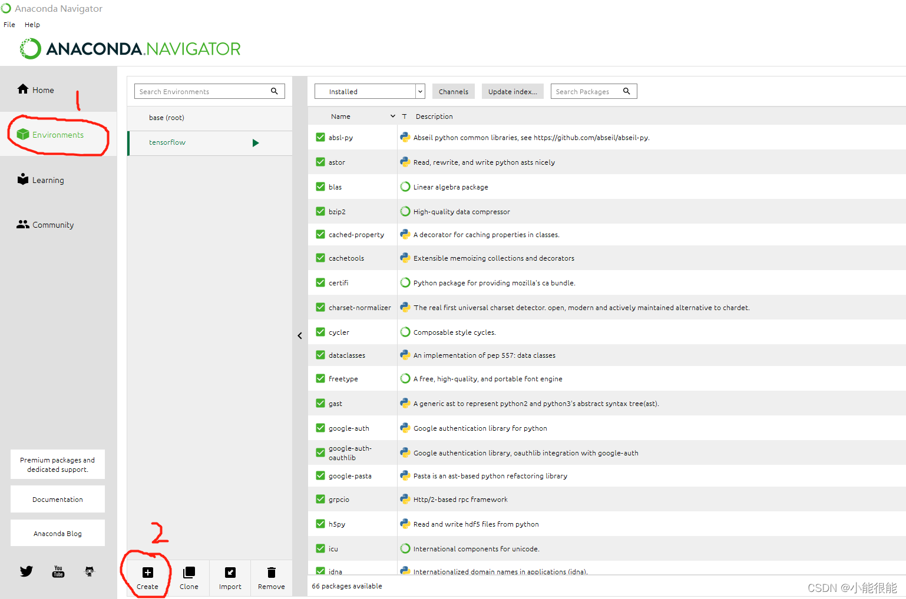Screen dimensions: 906x599
Task: Click the Description column header
Action: (x=434, y=117)
